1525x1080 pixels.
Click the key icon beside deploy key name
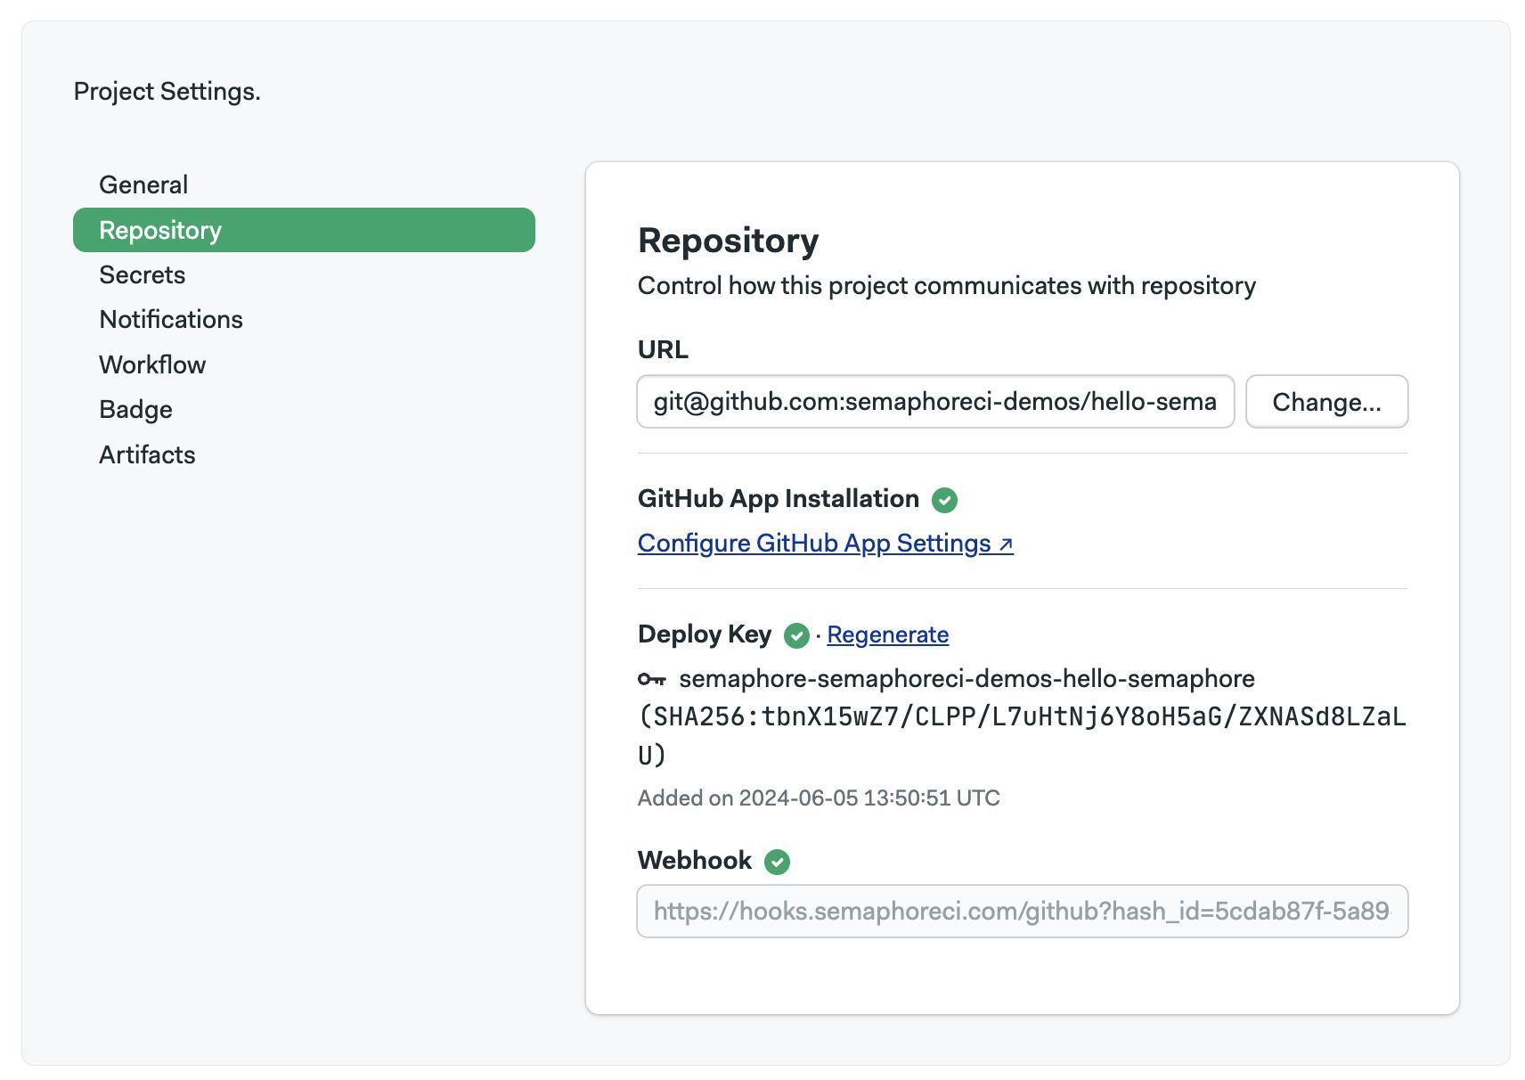tap(652, 680)
